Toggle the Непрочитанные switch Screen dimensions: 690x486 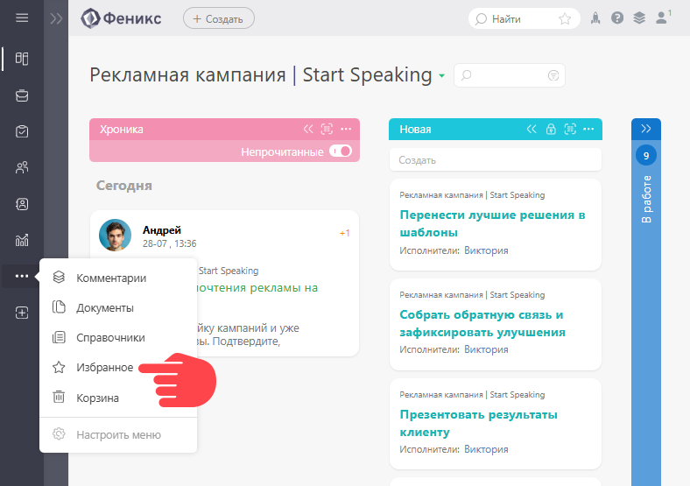pos(341,151)
